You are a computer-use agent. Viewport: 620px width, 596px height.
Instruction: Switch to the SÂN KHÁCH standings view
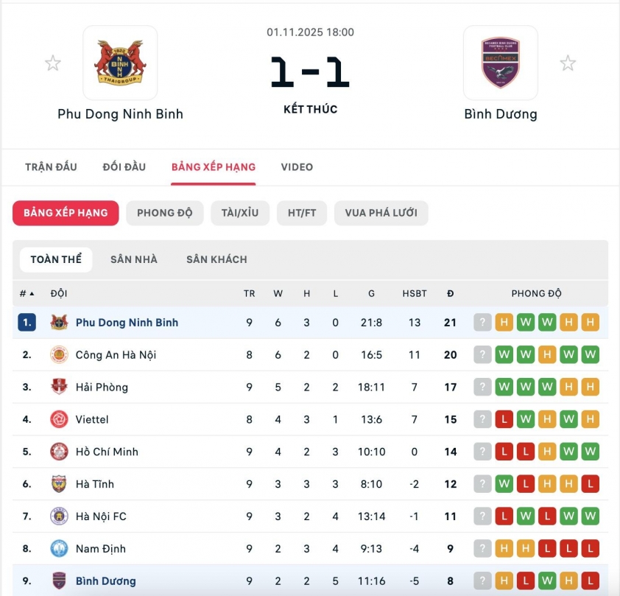point(216,259)
